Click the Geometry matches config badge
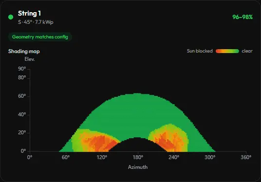Viewport: 261px width, 182px height. [x=40, y=37]
